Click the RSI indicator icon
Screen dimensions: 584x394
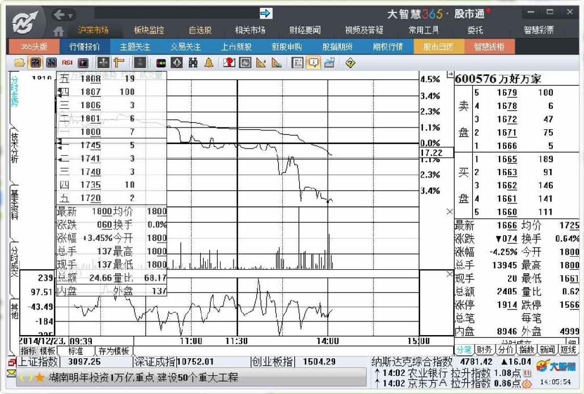point(67,62)
